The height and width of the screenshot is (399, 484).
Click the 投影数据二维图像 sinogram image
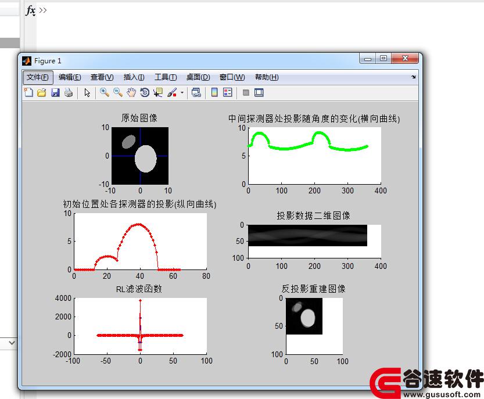click(308, 235)
